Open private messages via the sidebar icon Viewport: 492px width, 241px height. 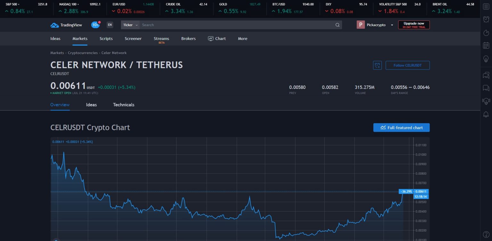click(x=486, y=88)
